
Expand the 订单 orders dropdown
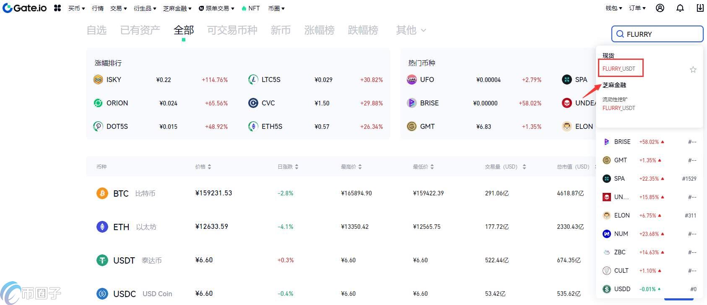coord(637,8)
